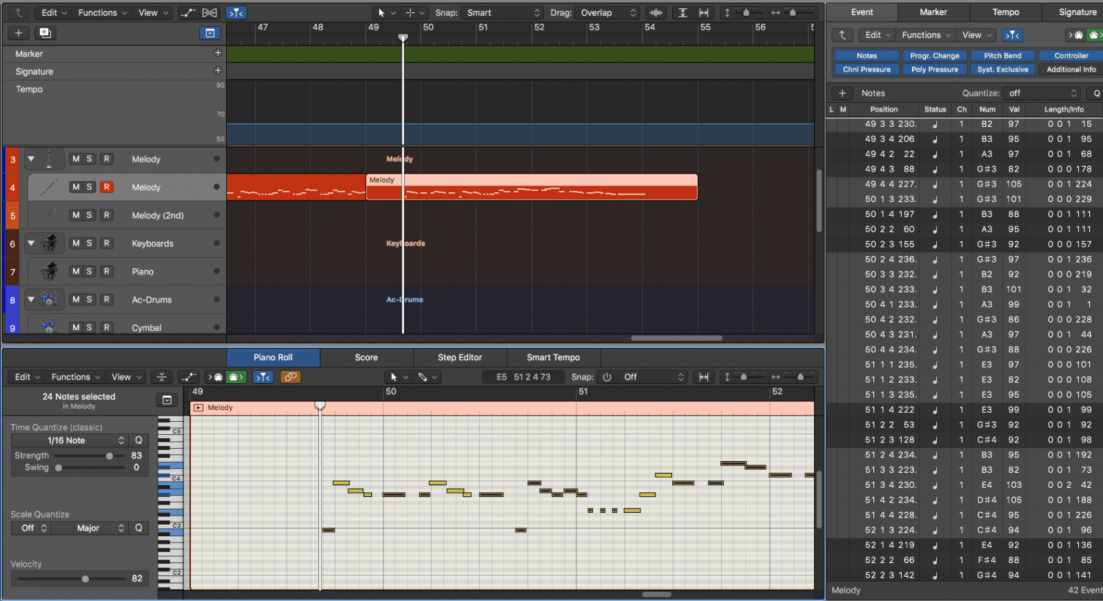Click the up arrow button in the Event list
The height and width of the screenshot is (601, 1103).
click(842, 34)
